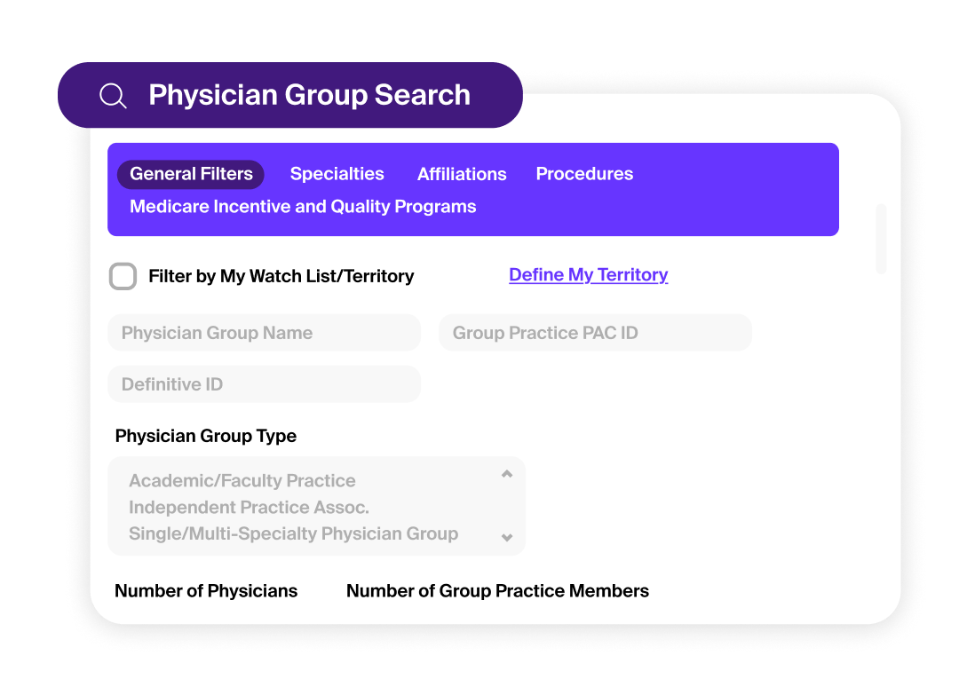
Task: Click the Definitive ID input box
Action: point(264,384)
